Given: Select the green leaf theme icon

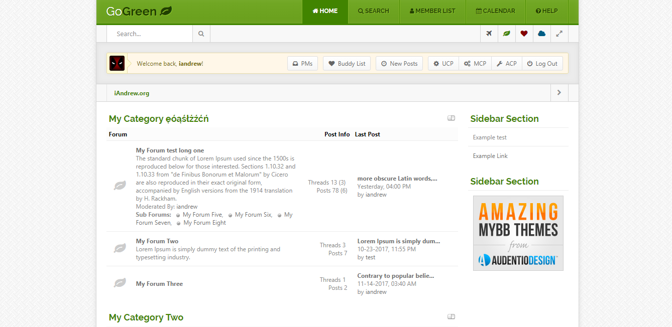Looking at the screenshot, I should pyautogui.click(x=507, y=34).
